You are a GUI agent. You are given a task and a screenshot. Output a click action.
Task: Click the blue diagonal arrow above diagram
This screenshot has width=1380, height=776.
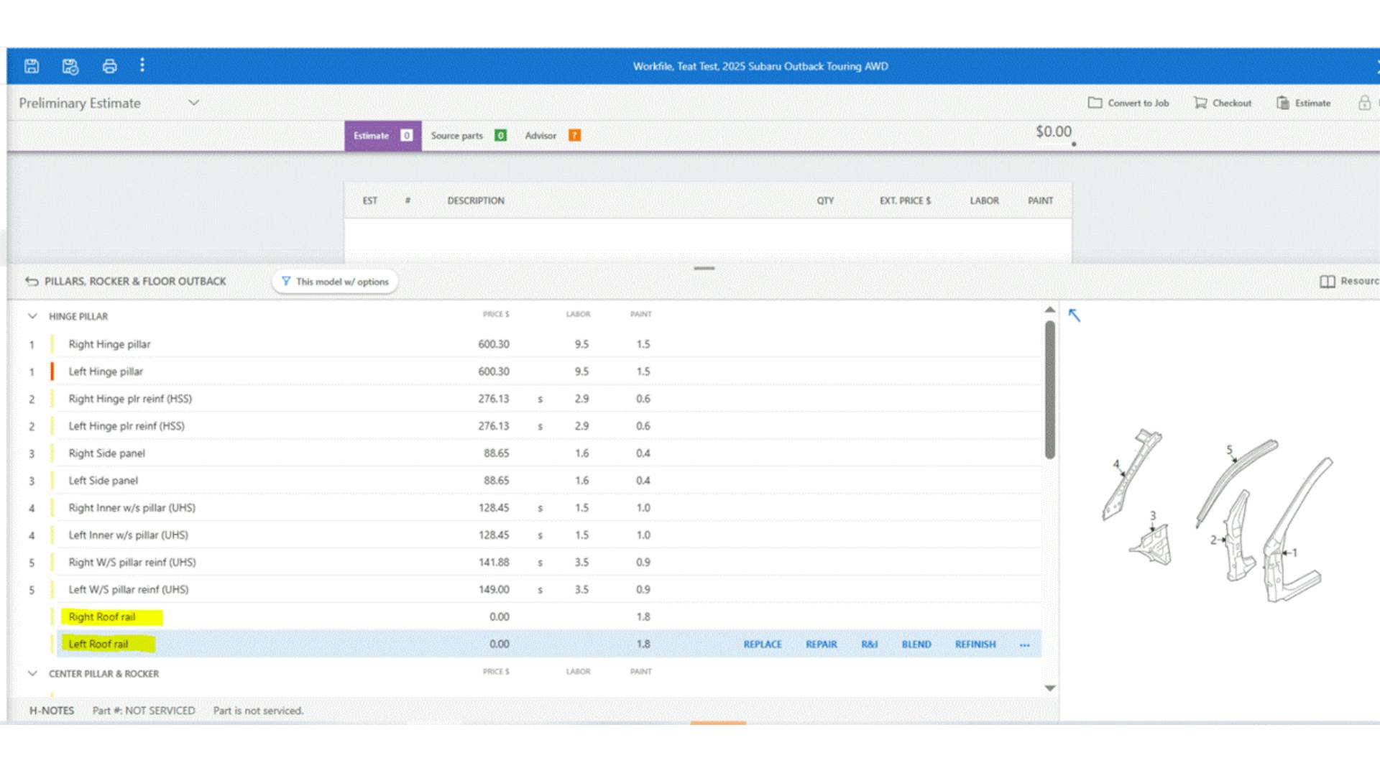click(x=1074, y=315)
